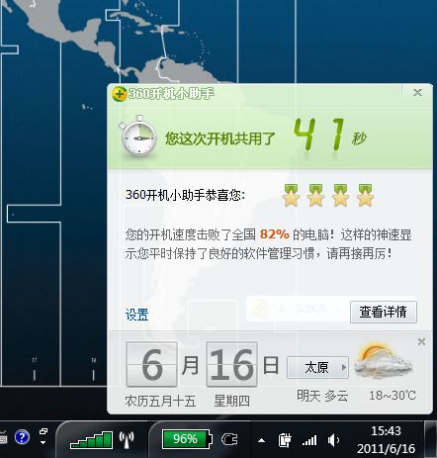
Task: Click the 星期四 weekday text
Action: [x=231, y=402]
